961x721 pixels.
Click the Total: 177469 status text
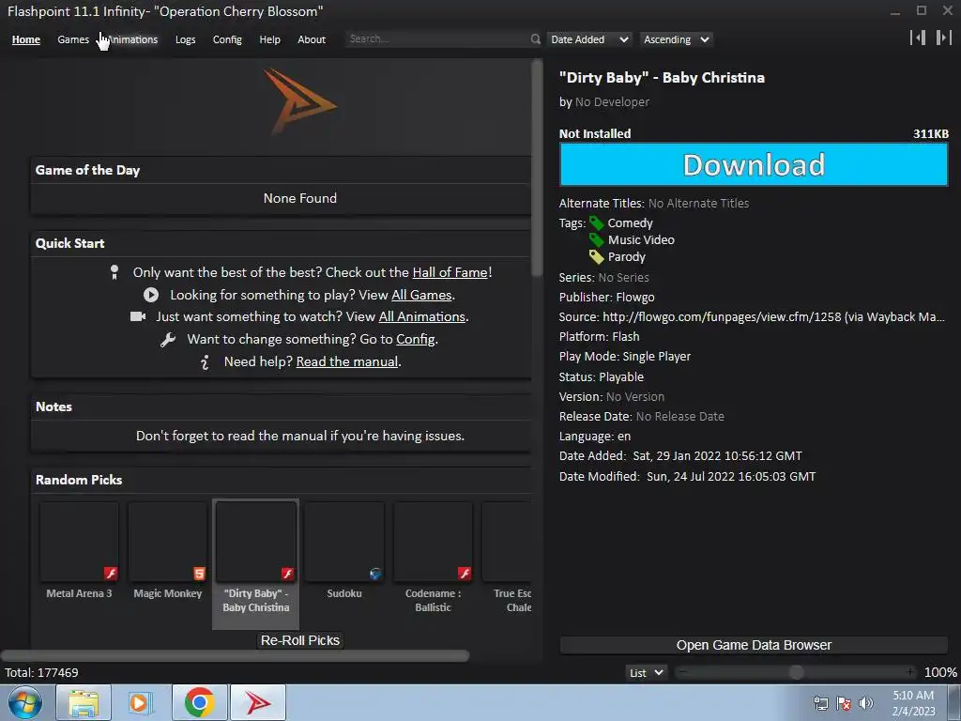(41, 672)
